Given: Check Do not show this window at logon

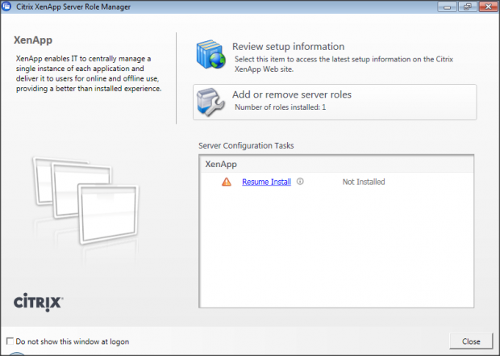Looking at the screenshot, I should coord(10,341).
